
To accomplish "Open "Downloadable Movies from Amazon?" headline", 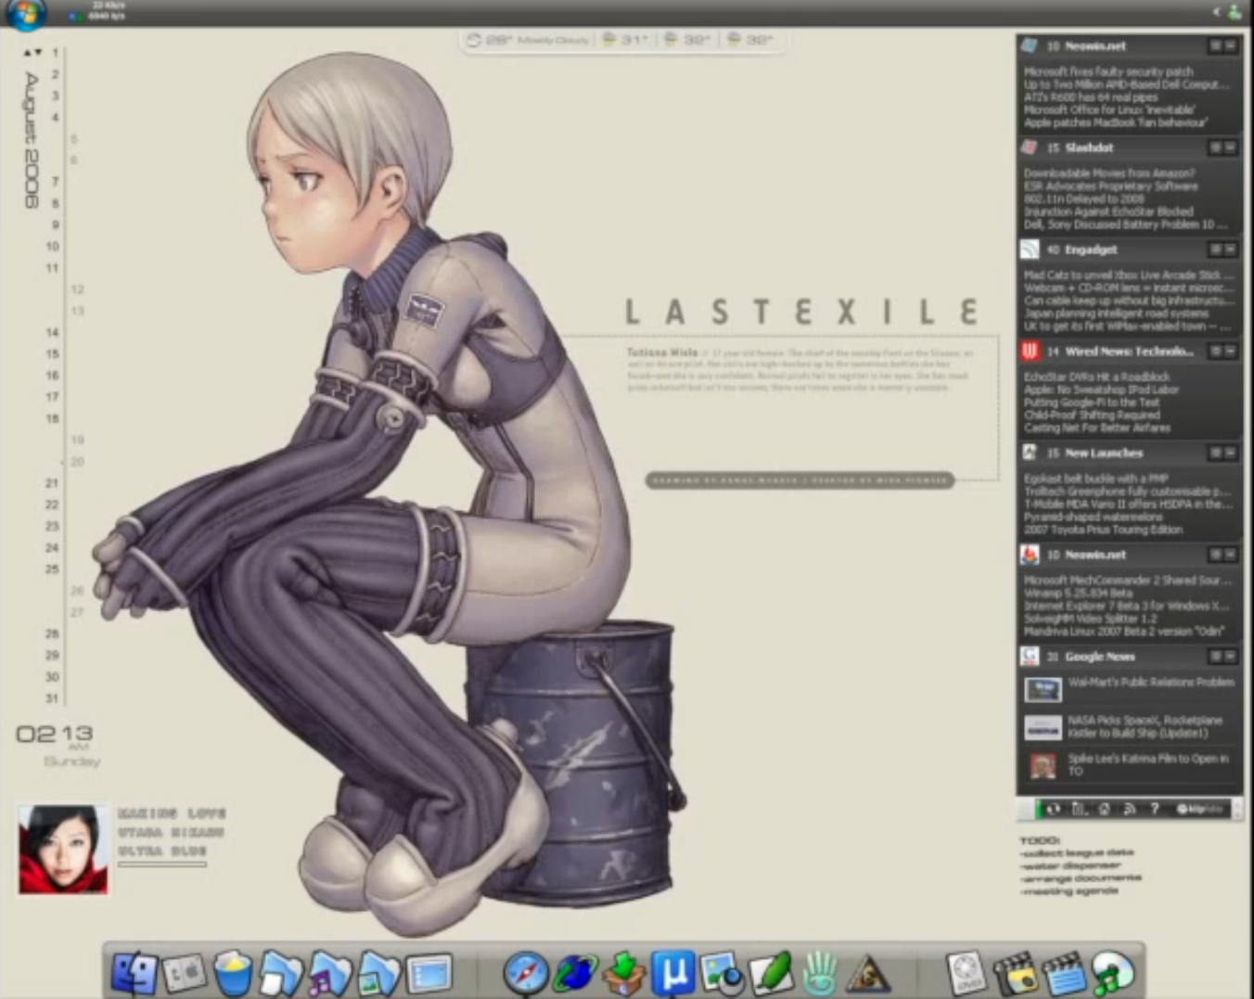I will (1109, 173).
